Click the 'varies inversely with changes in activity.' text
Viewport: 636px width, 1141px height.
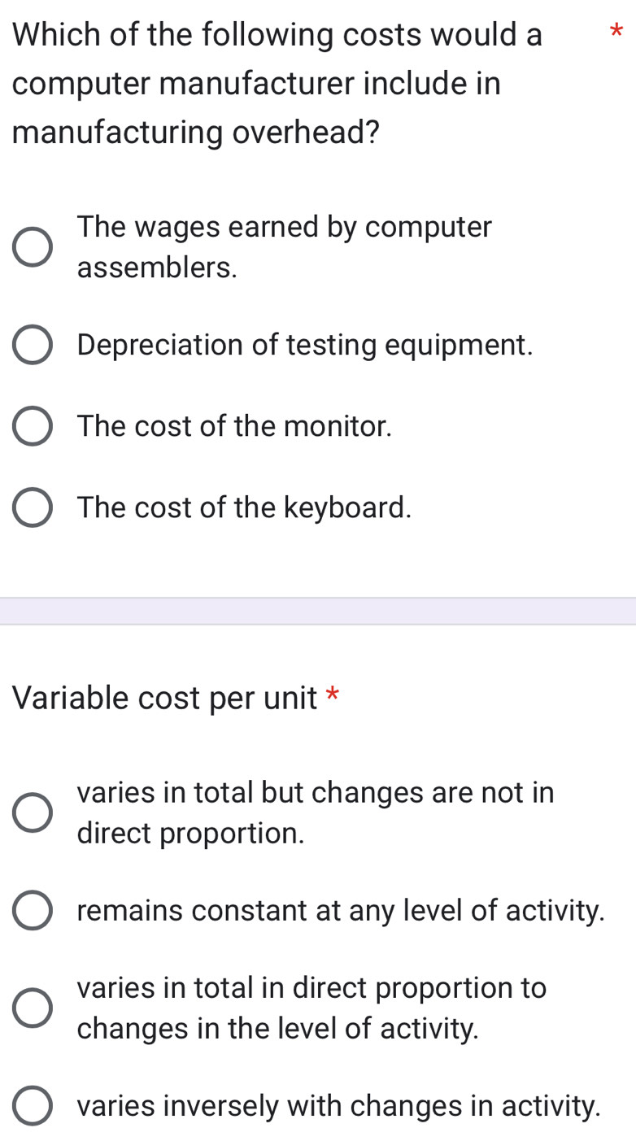click(x=339, y=1106)
